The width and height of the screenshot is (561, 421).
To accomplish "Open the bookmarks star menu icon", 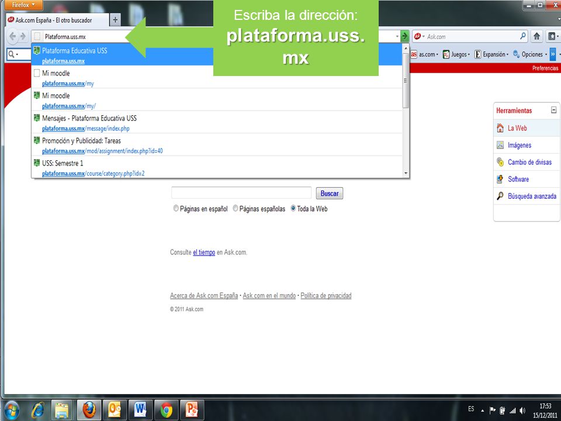I will pos(553,36).
